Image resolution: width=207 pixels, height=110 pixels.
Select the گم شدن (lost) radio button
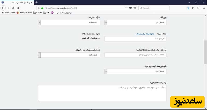(x=91, y=38)
